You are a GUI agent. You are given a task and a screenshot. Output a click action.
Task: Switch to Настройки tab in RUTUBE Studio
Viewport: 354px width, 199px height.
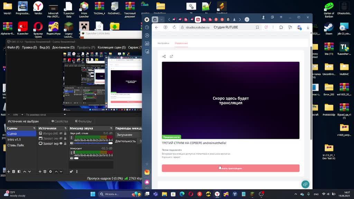click(x=163, y=43)
